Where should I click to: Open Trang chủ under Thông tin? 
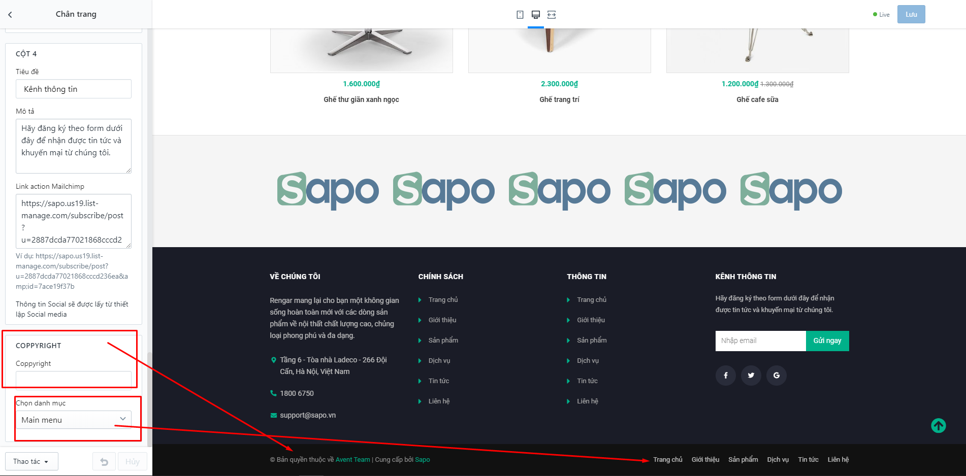pyautogui.click(x=592, y=300)
